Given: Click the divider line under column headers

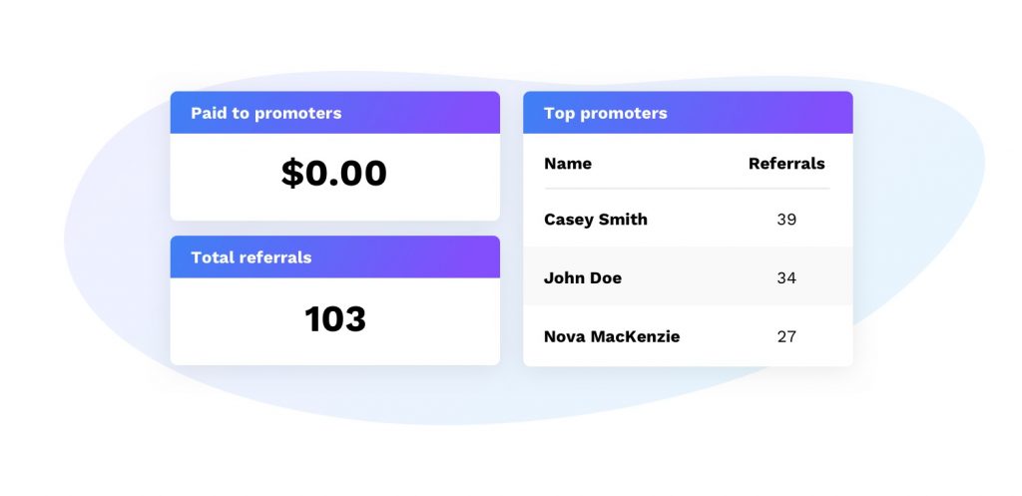Looking at the screenshot, I should coord(687,188).
